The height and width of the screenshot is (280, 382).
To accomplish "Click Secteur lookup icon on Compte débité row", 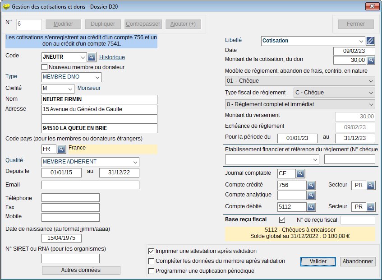I will tap(371, 207).
